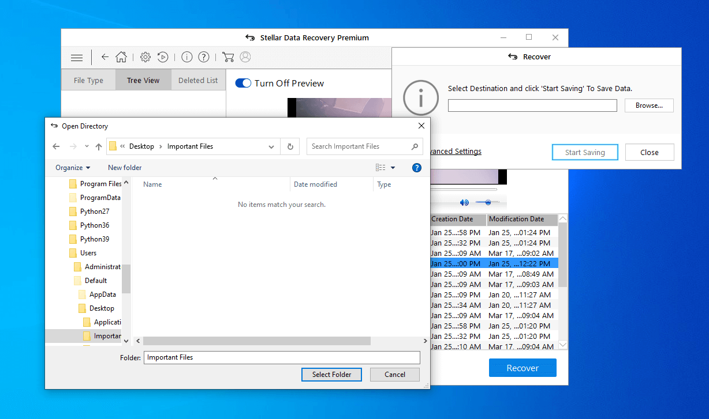Click Desktop in the address breadcrumb
Screen dimensions: 709x419
pyautogui.click(x=141, y=146)
